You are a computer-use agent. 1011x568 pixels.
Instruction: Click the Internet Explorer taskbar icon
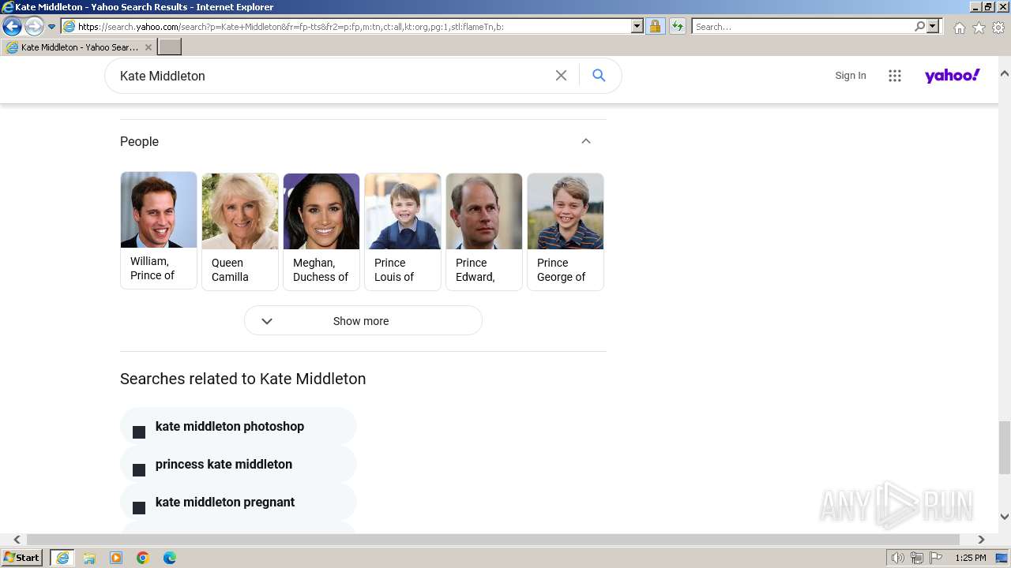pyautogui.click(x=62, y=558)
